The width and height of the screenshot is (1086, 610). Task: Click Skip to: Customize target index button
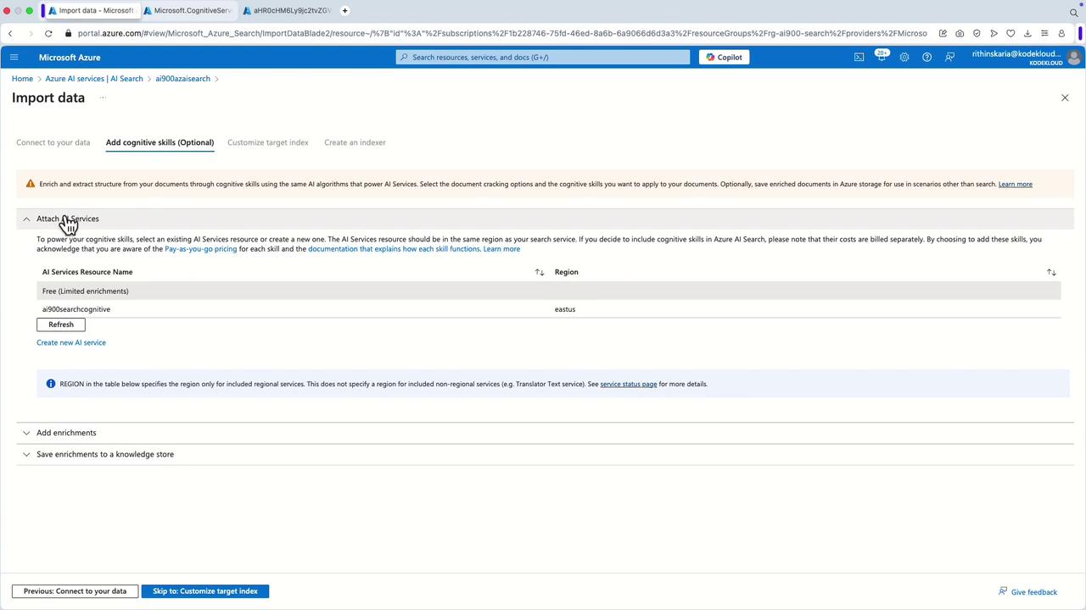click(205, 591)
